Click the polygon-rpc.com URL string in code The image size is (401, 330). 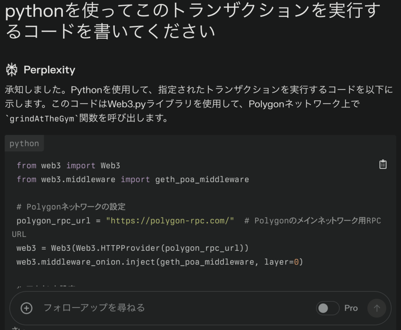tap(170, 221)
